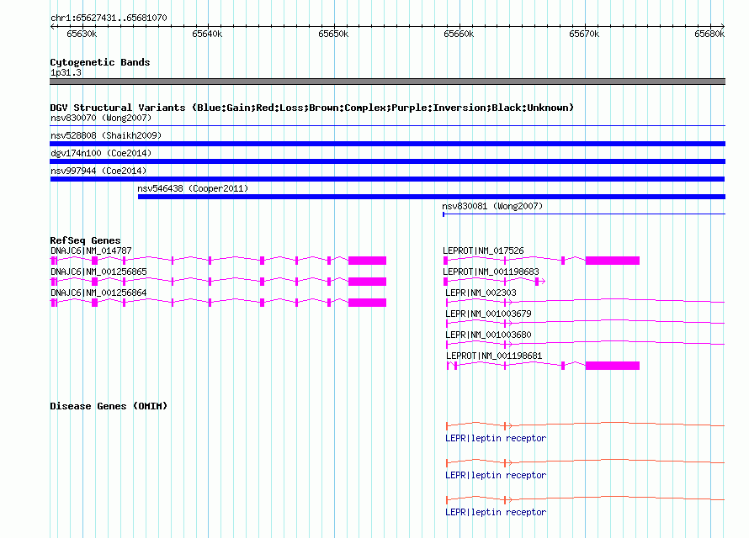Select the large 3' exon of LEPROT|NM_017526
Viewport: 749px width, 538px height.
click(613, 261)
